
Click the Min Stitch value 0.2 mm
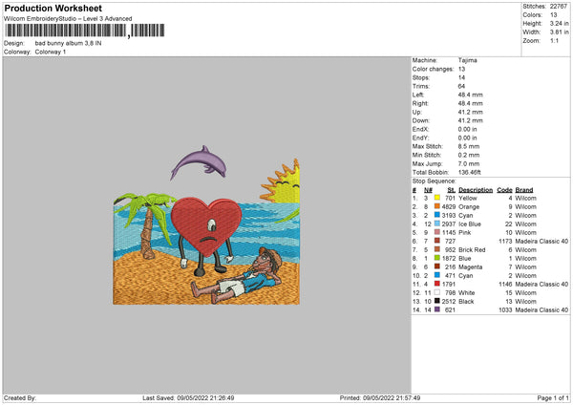tap(470, 155)
